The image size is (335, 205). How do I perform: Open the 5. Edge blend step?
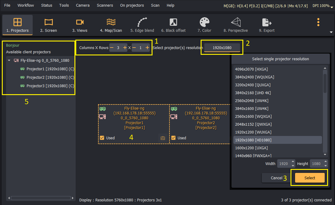[x=142, y=25]
